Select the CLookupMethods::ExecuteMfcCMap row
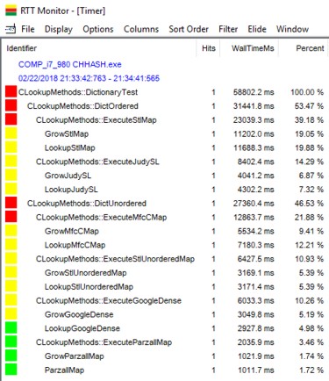This screenshot has height=381, width=329. click(165, 217)
